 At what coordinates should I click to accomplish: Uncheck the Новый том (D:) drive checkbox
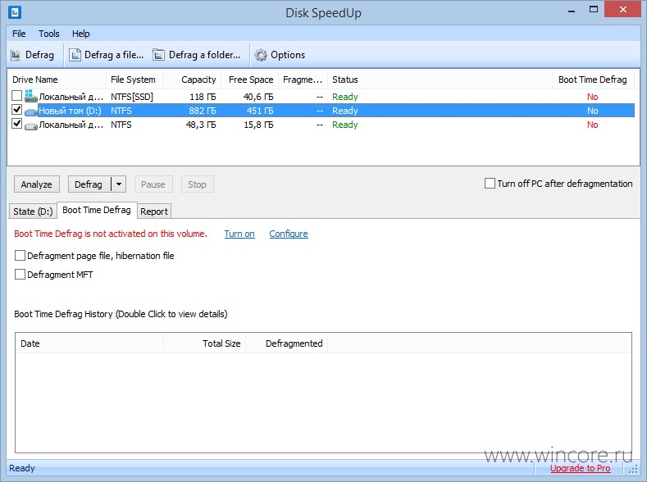tap(16, 110)
